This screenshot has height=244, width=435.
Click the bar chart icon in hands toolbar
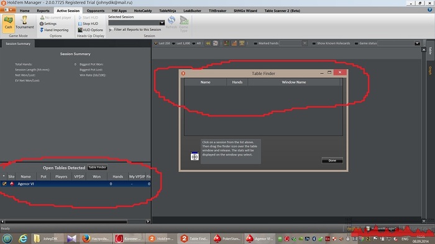pos(234,43)
